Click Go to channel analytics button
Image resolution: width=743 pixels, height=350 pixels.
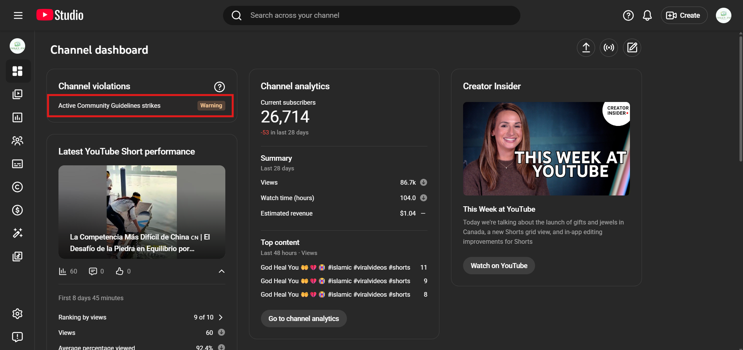304,319
